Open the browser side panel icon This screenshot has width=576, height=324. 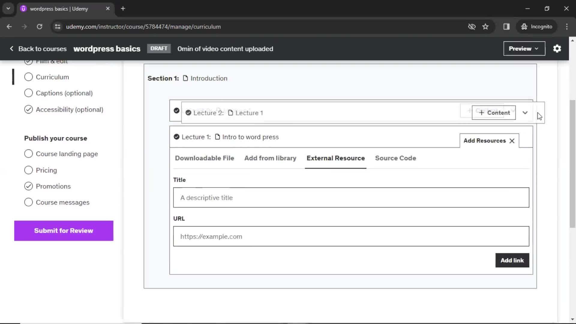[x=506, y=27]
